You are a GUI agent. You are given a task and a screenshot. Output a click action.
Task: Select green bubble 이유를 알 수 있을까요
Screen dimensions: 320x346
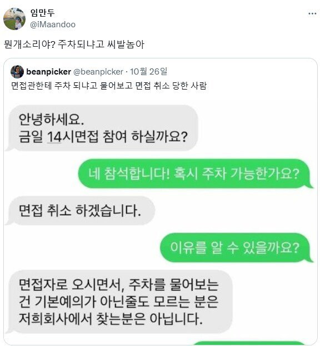point(237,247)
